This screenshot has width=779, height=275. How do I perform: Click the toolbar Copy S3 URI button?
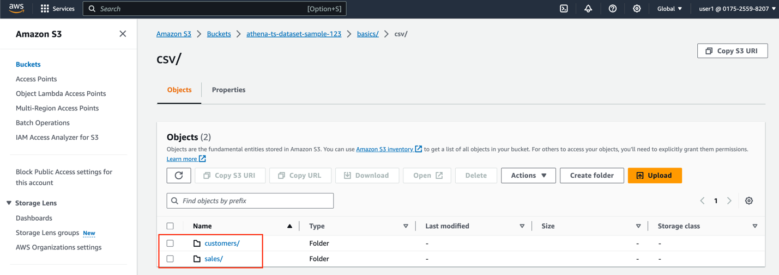coord(230,176)
